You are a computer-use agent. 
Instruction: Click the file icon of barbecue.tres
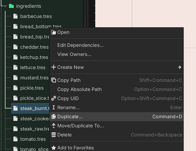click(x=15, y=16)
